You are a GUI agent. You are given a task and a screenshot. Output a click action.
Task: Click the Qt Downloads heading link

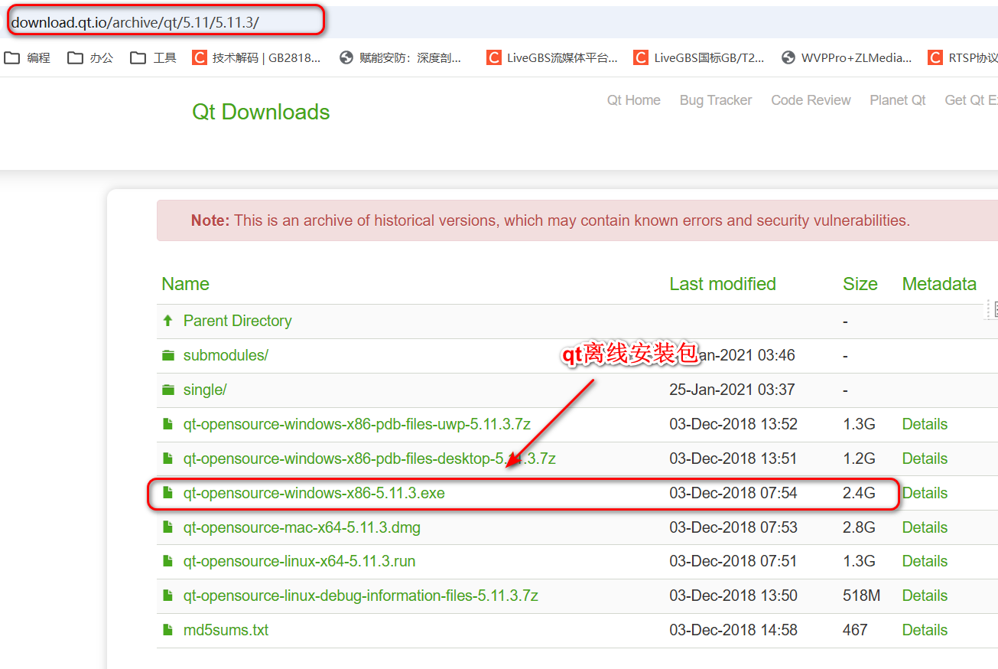(x=261, y=112)
